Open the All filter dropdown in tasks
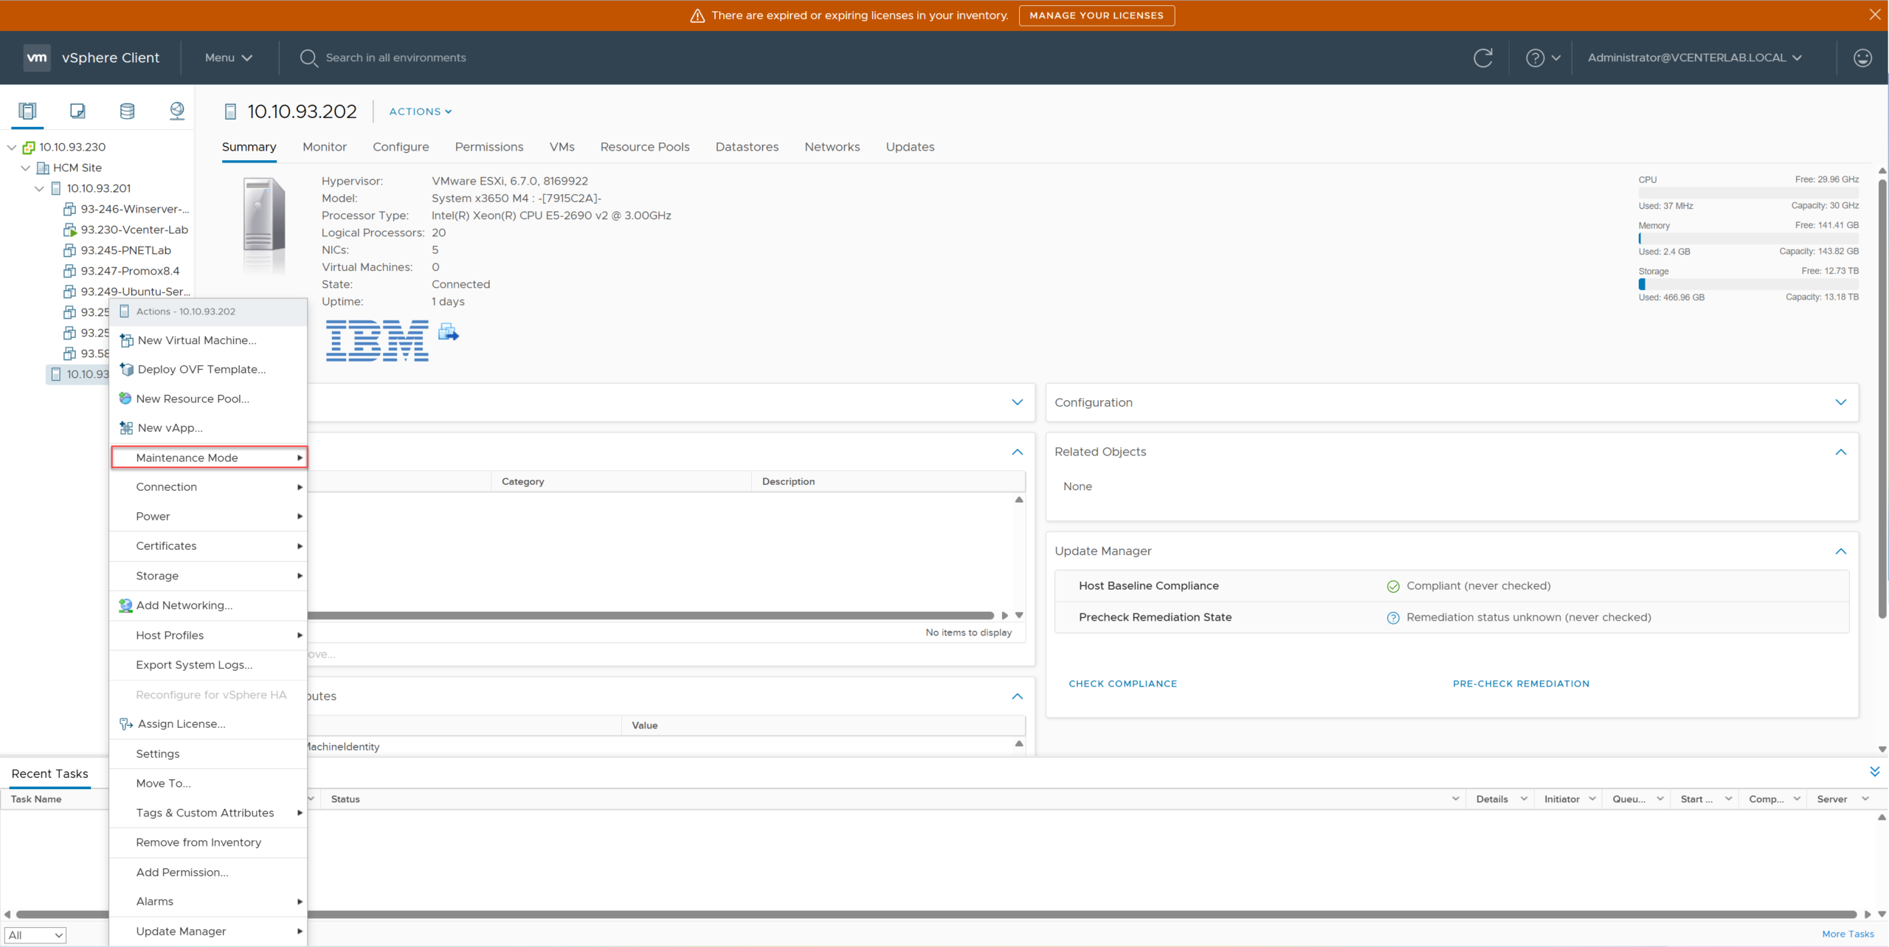The width and height of the screenshot is (1889, 947). [x=35, y=935]
